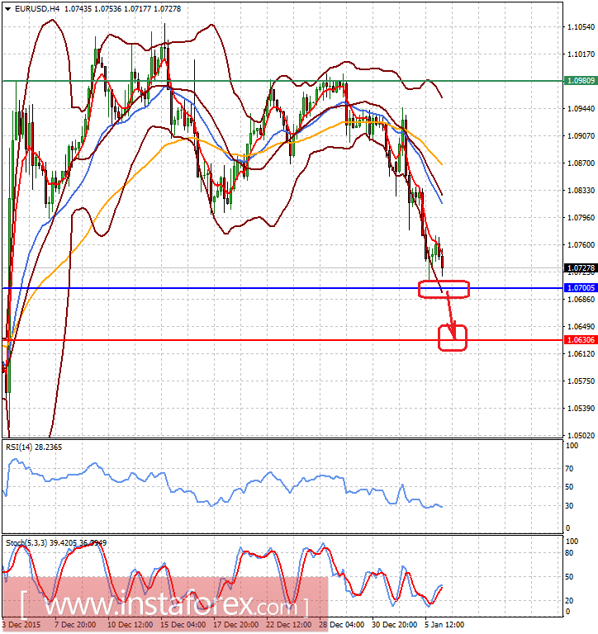
Task: Click the Stochastic scale value 20
Action: pos(569,600)
